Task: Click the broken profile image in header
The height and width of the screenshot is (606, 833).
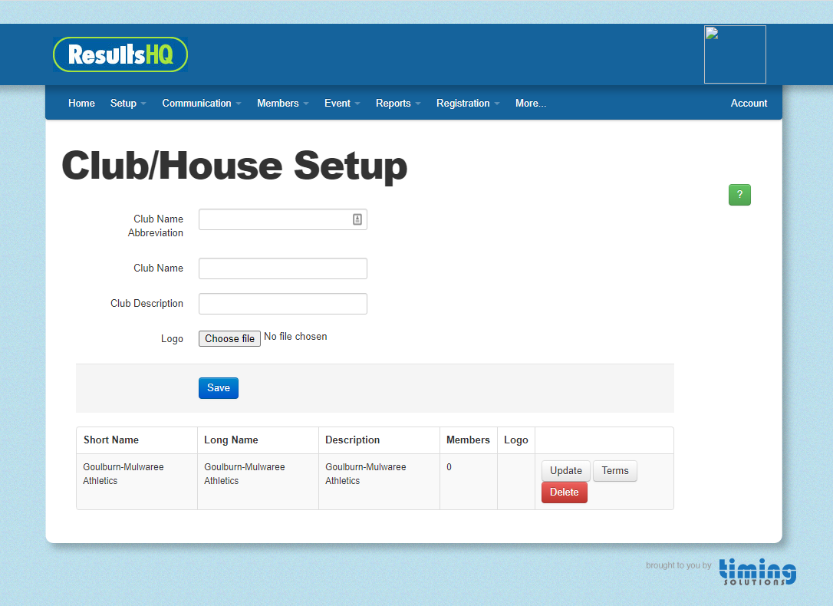Action: (735, 54)
